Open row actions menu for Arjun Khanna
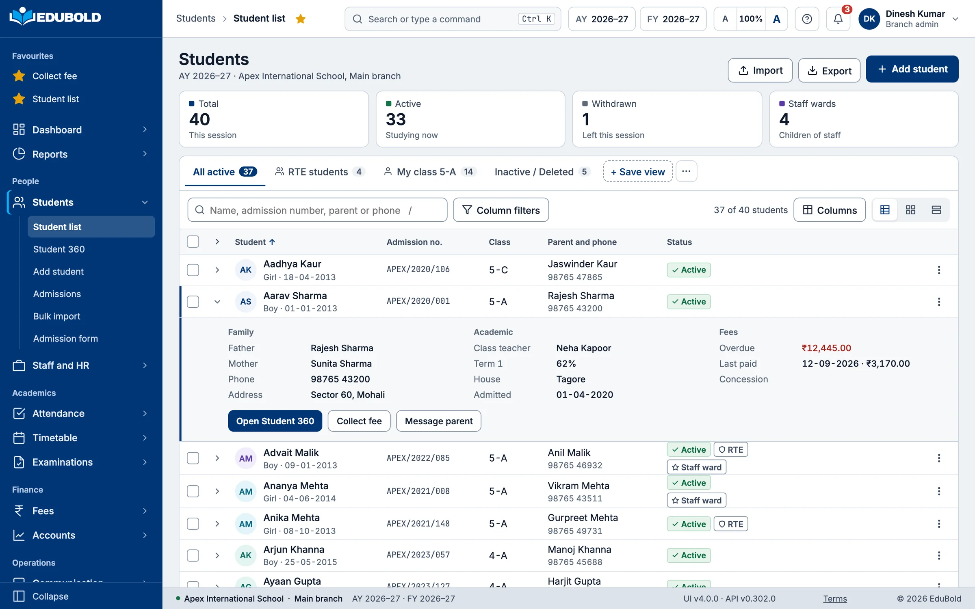This screenshot has width=975, height=609. [939, 555]
